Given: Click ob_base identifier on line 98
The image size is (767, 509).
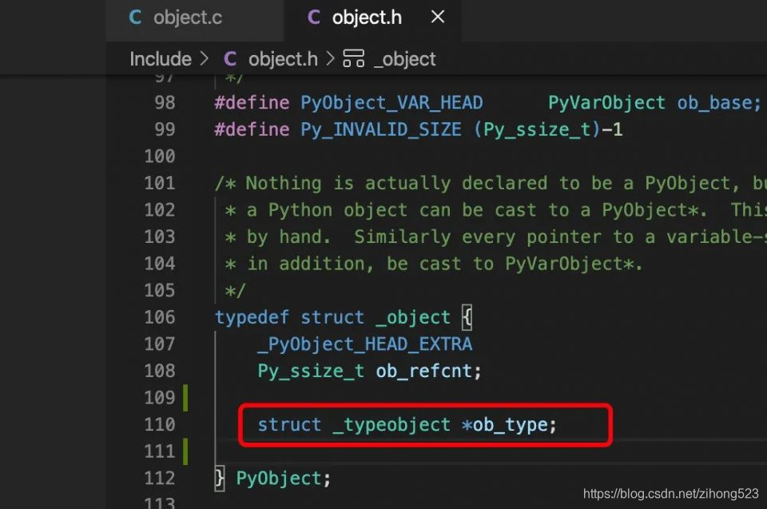Looking at the screenshot, I should click(715, 103).
